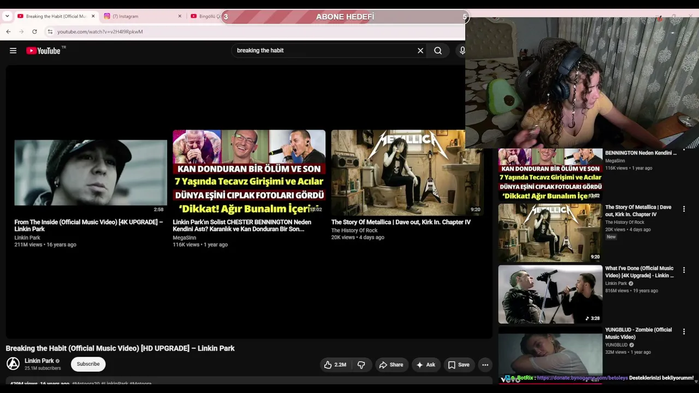Screen dimensions: 699x393
Task: Open YUNGBLUD channel name in sidebar
Action: pos(617,345)
